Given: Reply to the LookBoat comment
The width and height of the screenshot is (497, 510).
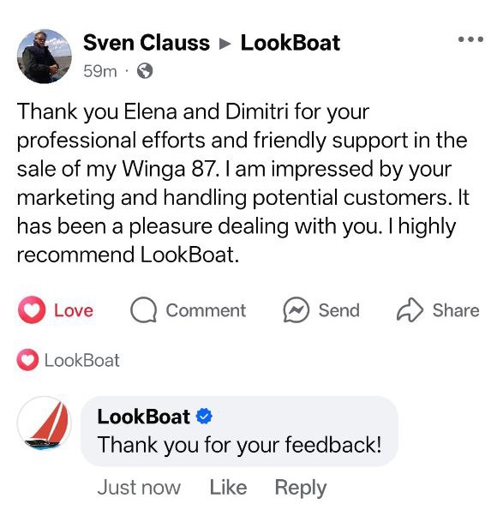Looking at the screenshot, I should point(301,488).
